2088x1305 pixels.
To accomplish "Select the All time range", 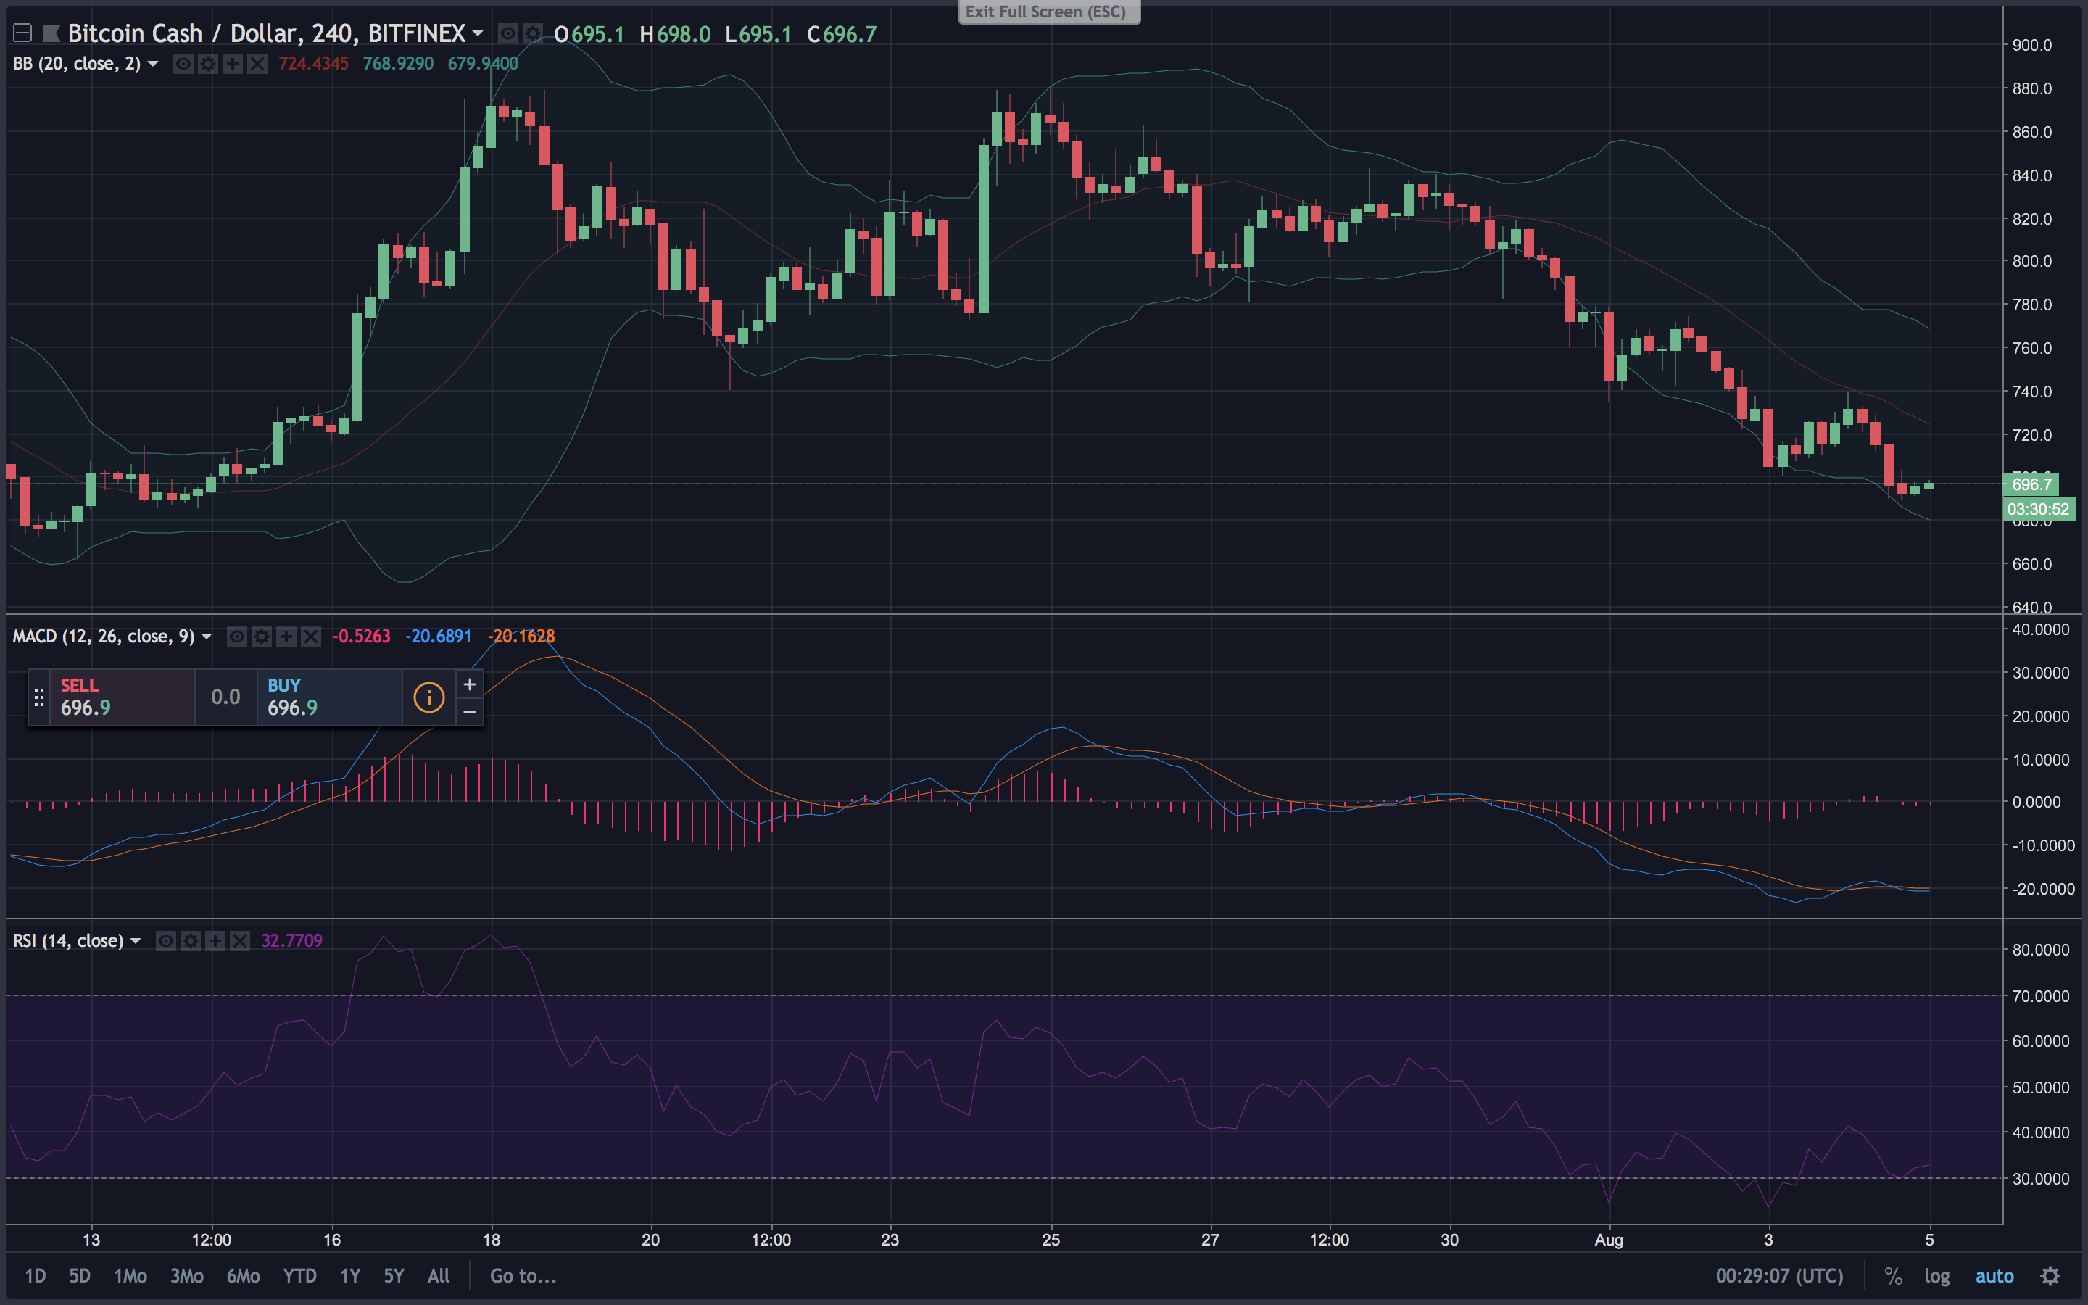I will coord(439,1276).
